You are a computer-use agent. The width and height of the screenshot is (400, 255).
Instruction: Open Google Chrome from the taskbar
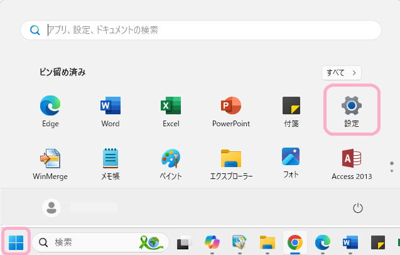[295, 242]
